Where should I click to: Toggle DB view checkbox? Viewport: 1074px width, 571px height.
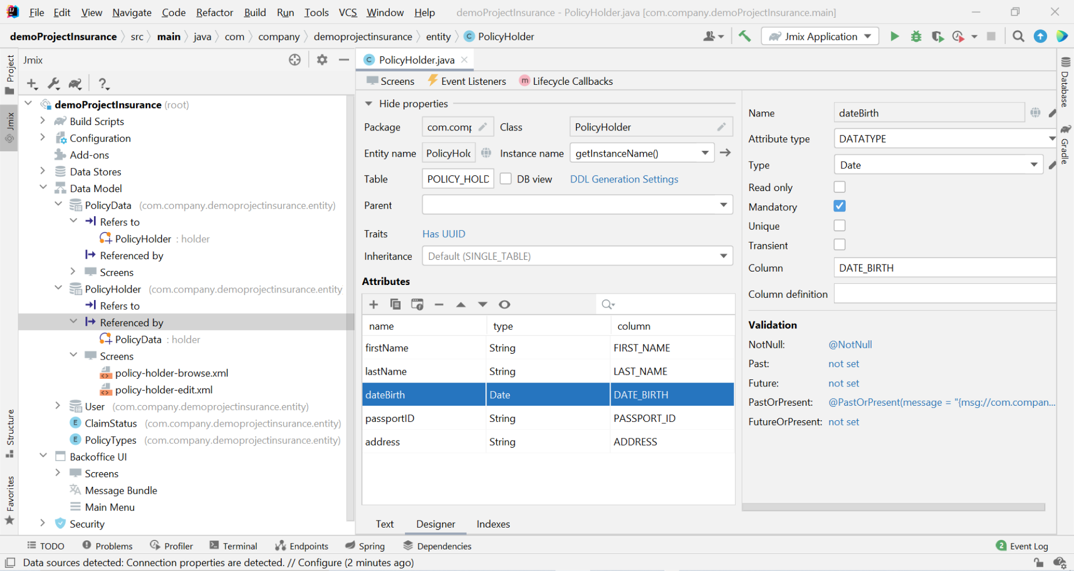pyautogui.click(x=506, y=179)
